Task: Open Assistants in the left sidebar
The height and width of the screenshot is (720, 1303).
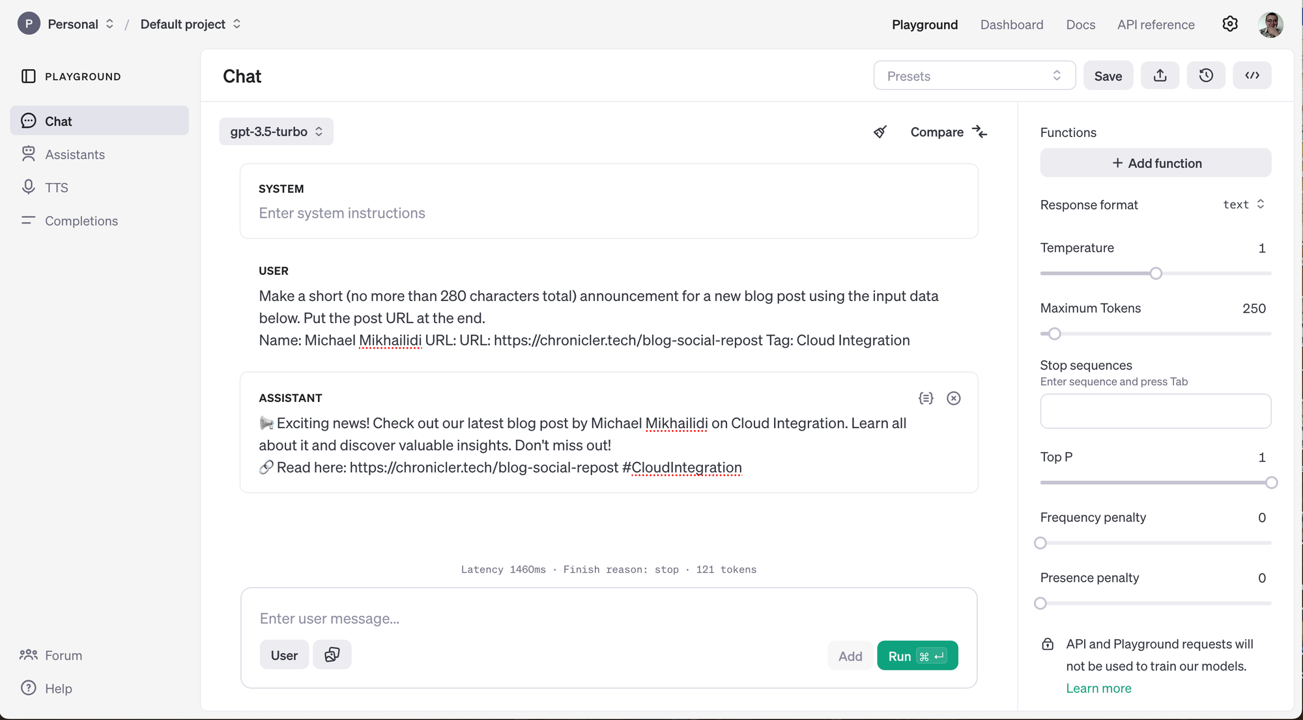Action: click(74, 154)
